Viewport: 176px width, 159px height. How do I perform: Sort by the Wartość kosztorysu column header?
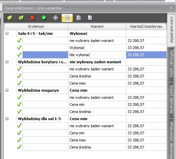tap(146, 26)
